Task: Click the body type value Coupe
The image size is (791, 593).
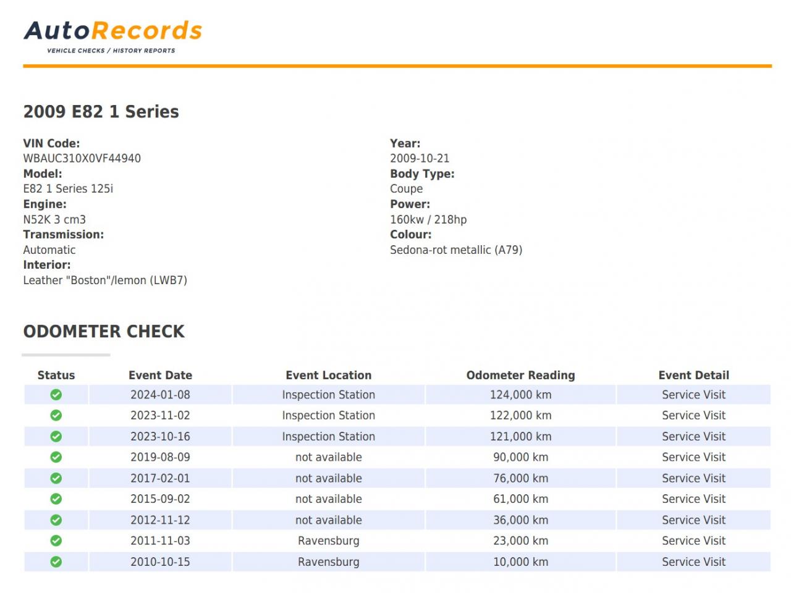Action: coord(407,188)
